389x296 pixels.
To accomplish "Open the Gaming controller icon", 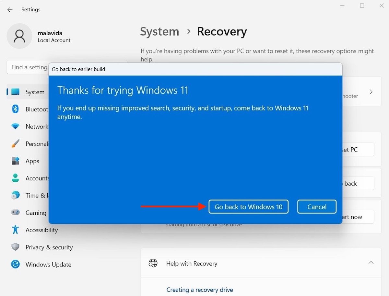I will point(15,212).
